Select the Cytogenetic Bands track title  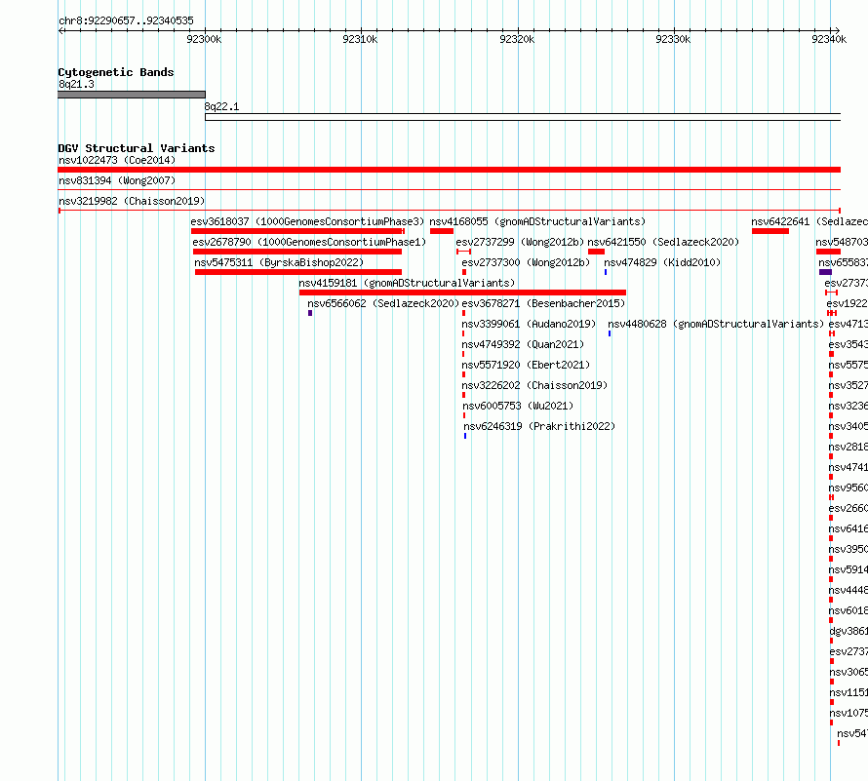pyautogui.click(x=116, y=72)
